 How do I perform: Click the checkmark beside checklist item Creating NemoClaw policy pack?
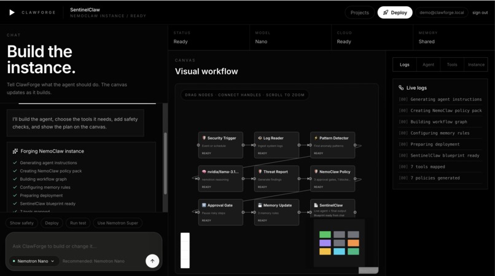[x=15, y=171]
